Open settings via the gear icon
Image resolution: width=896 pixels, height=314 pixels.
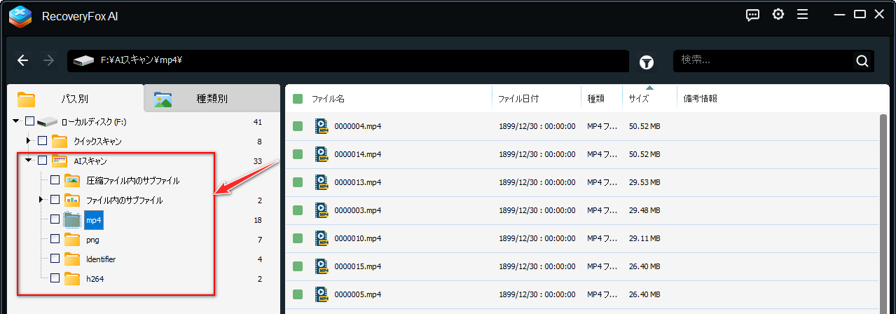778,15
